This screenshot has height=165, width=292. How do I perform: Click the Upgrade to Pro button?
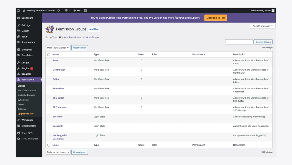[x=215, y=18]
